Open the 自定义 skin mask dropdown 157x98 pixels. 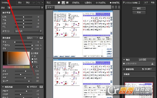33,38
